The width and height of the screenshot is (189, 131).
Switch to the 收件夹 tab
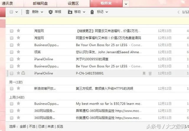(x=106, y=3)
